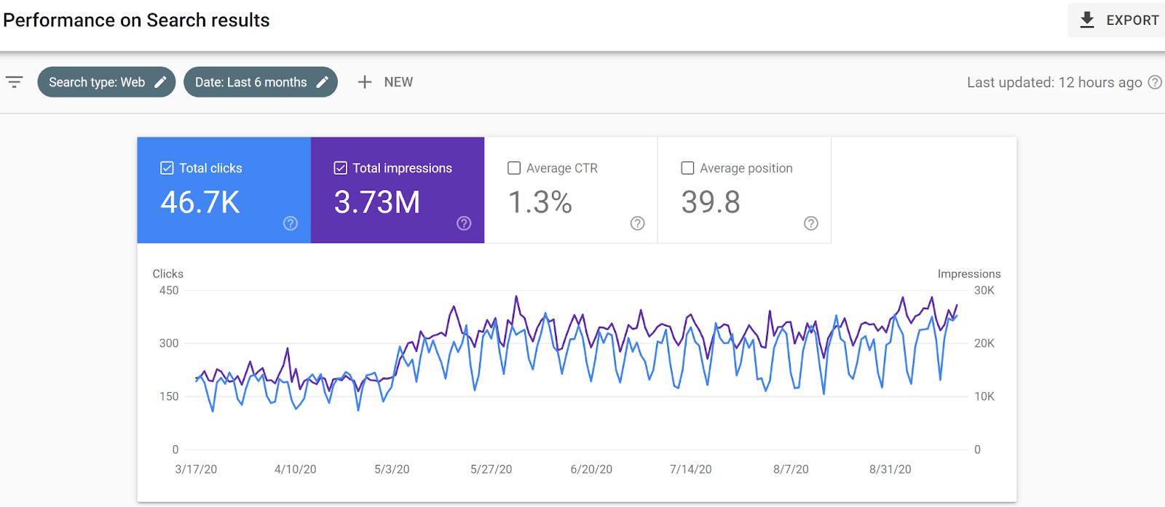Open help icon in Total clicks card
The height and width of the screenshot is (507, 1165).
[291, 223]
